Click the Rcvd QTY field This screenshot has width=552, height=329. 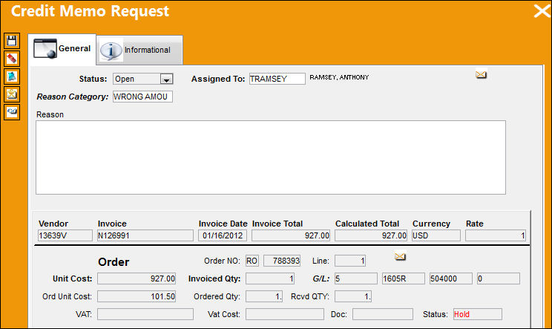tap(353, 296)
